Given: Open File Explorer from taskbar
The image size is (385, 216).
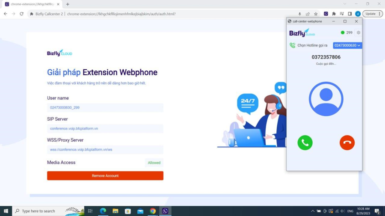Looking at the screenshot, I should click(x=115, y=211).
